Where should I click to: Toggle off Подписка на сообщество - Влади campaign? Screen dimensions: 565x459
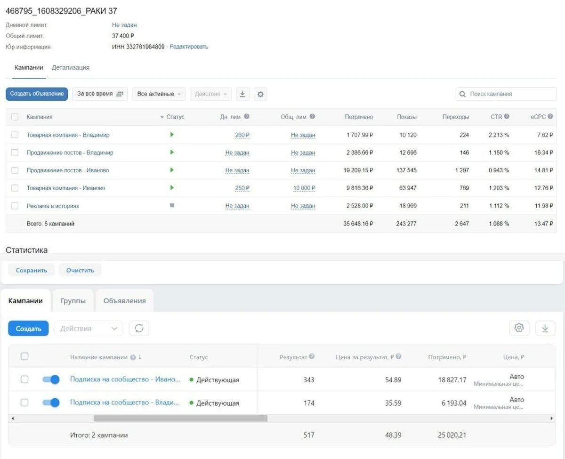click(51, 403)
